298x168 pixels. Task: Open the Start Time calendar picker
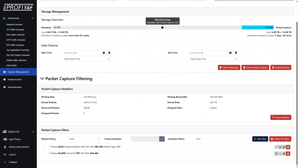click(x=104, y=53)
